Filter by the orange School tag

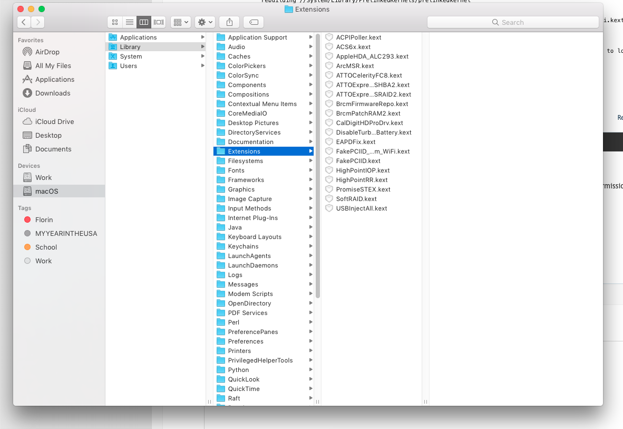pyautogui.click(x=46, y=247)
